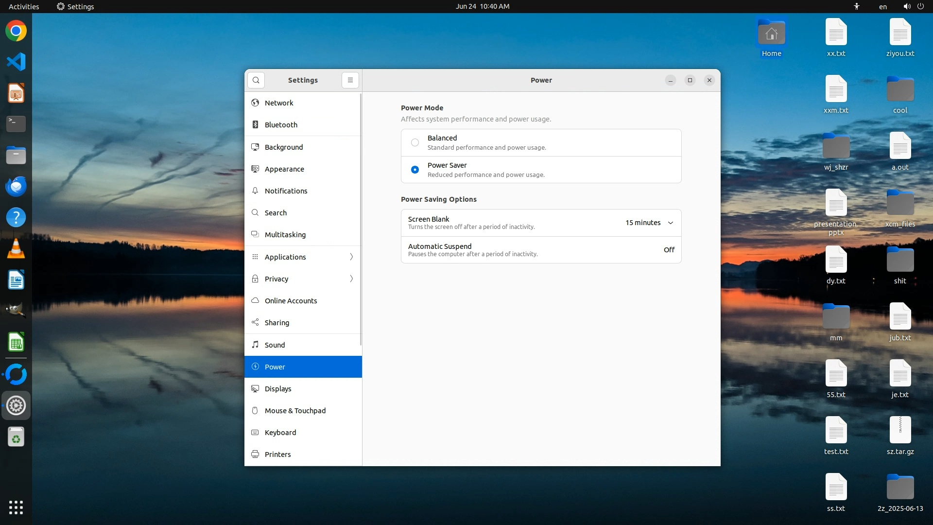933x525 pixels.
Task: Select the Balanced power mode
Action: pyautogui.click(x=415, y=142)
